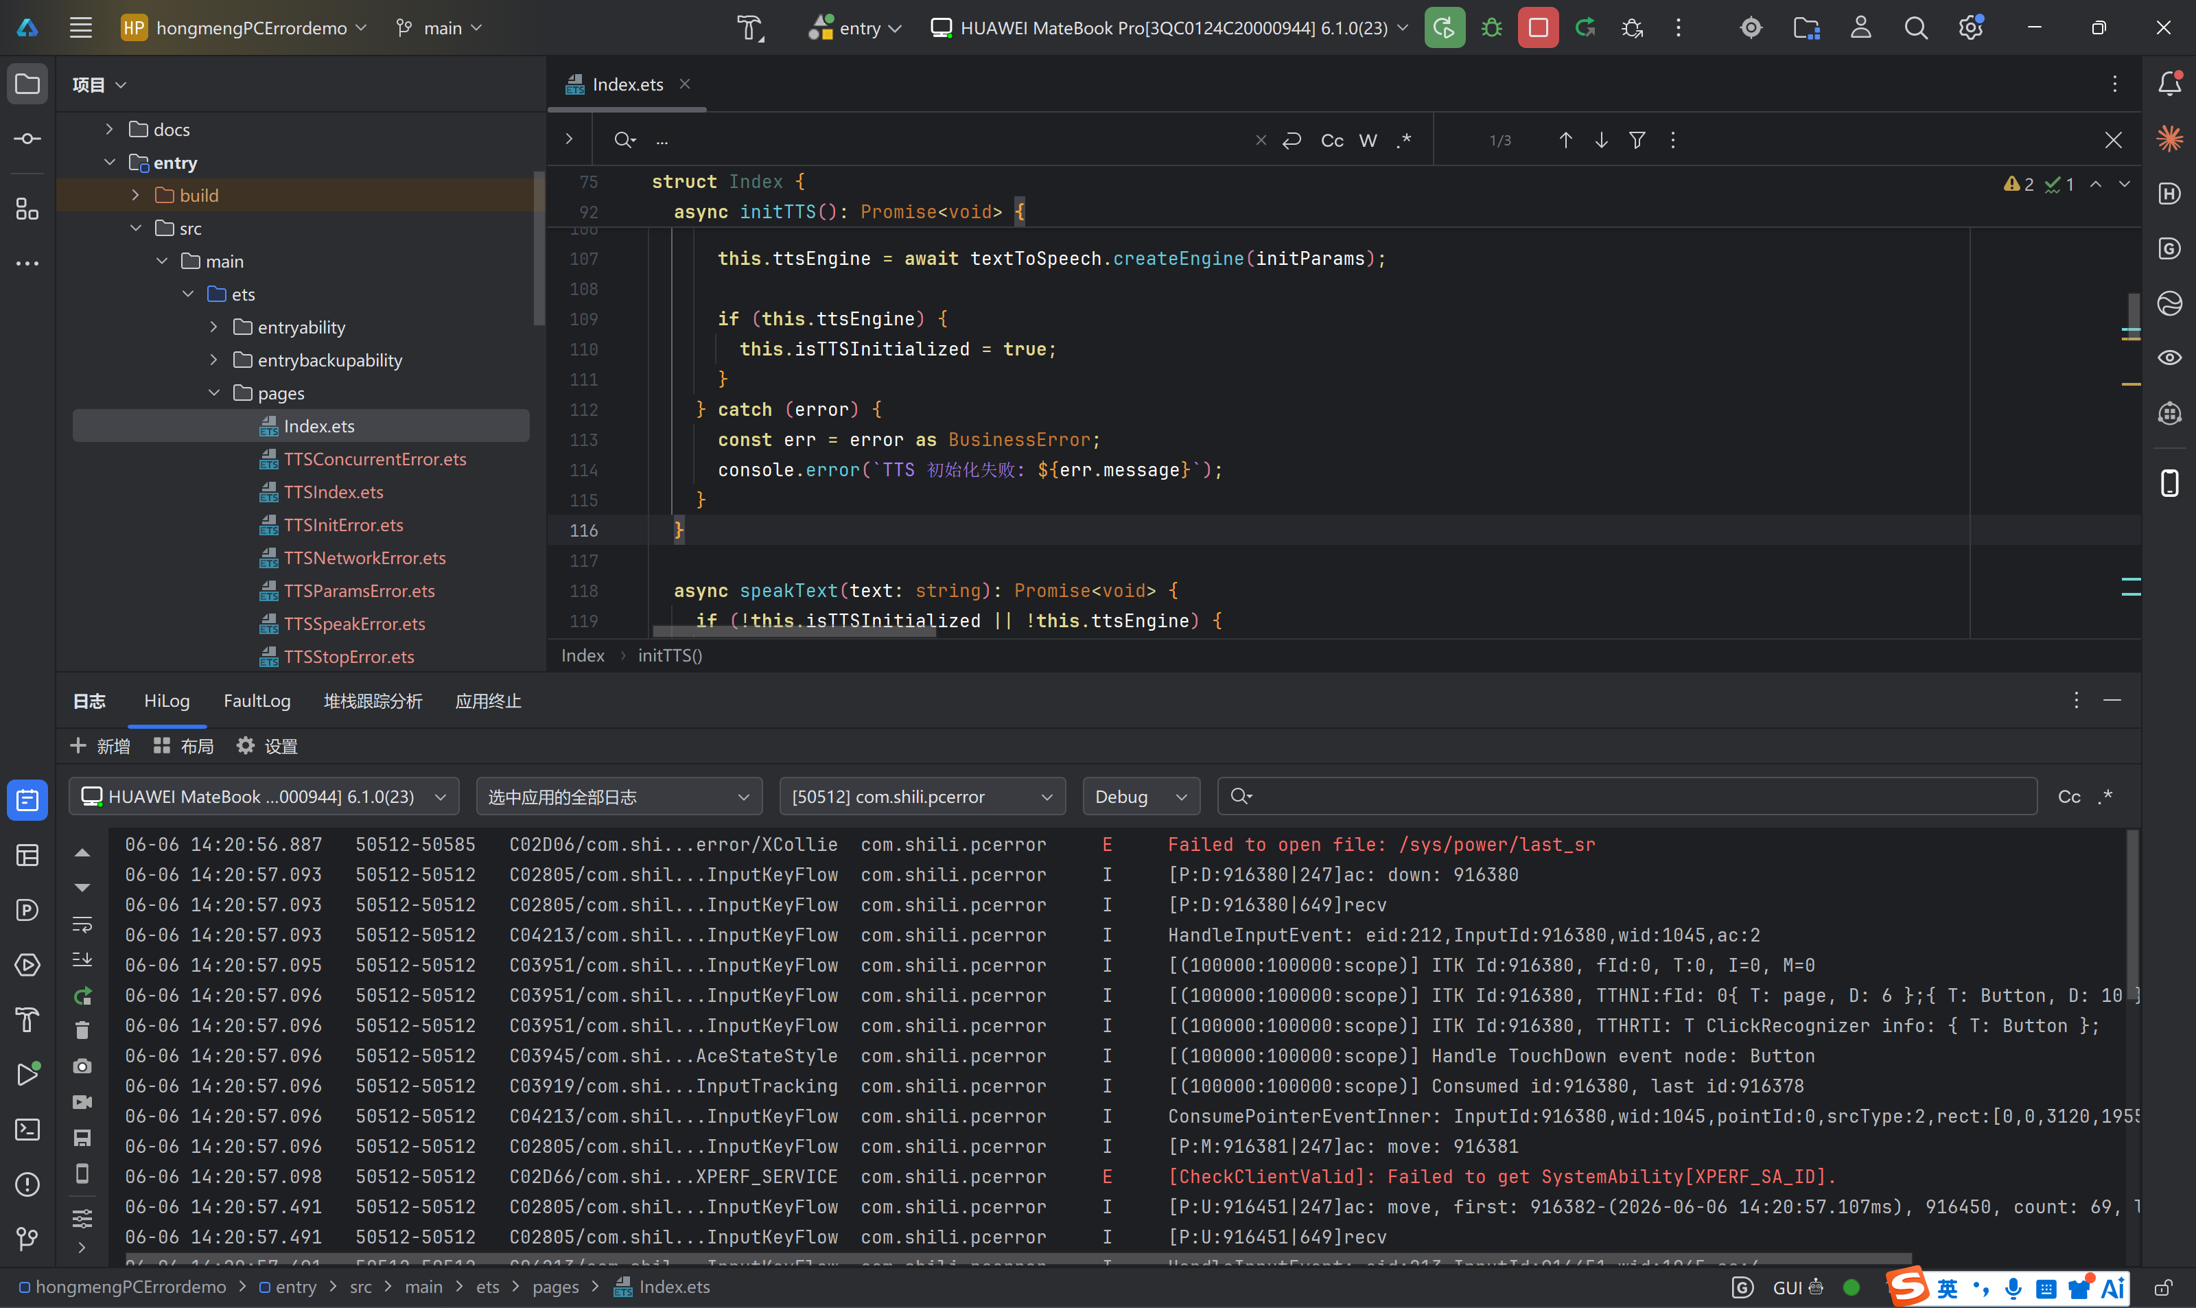Image resolution: width=2196 pixels, height=1308 pixels.
Task: Select the Index.ets editor tab
Action: point(627,84)
